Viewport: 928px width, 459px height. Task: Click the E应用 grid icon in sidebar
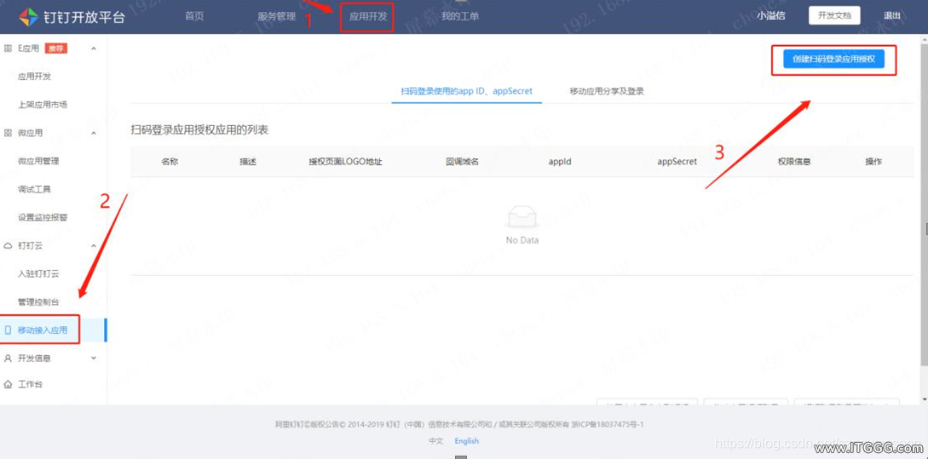9,49
